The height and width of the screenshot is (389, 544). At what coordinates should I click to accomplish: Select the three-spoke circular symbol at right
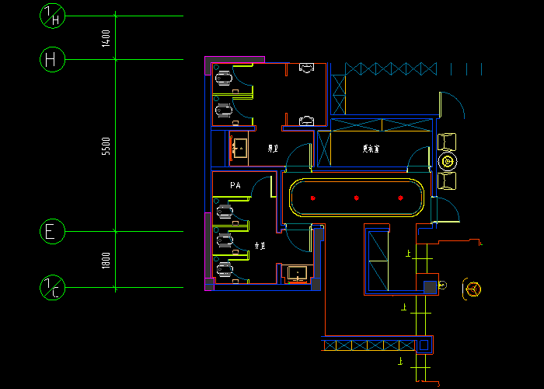coord(472,289)
